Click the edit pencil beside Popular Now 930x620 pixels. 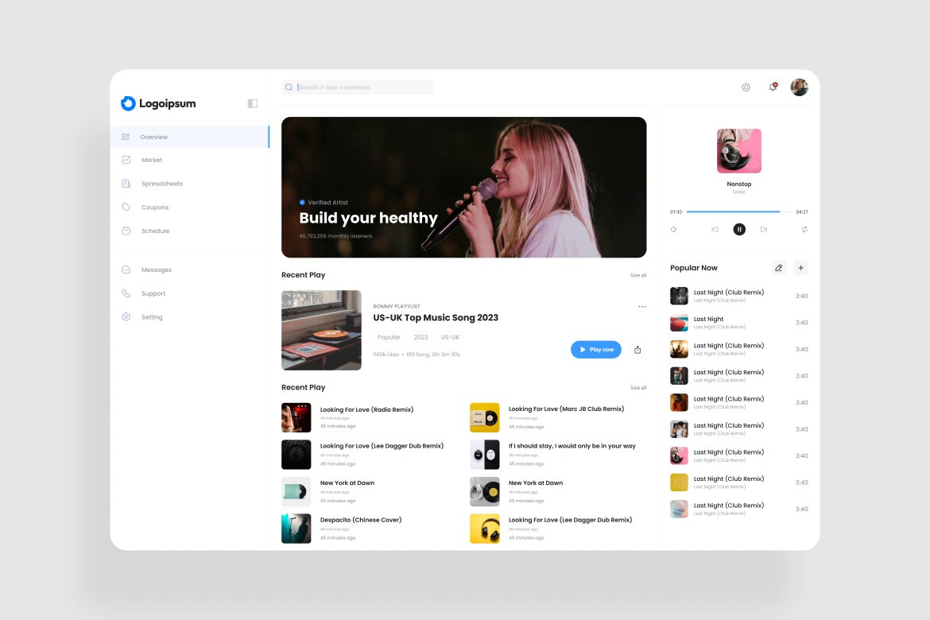tap(778, 268)
